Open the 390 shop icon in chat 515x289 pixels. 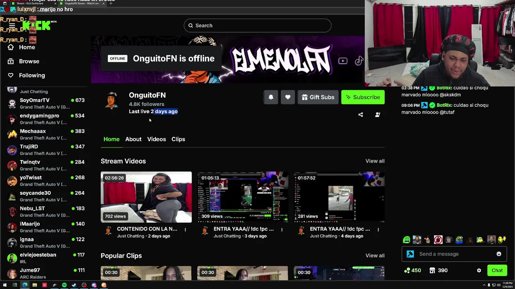point(432,271)
